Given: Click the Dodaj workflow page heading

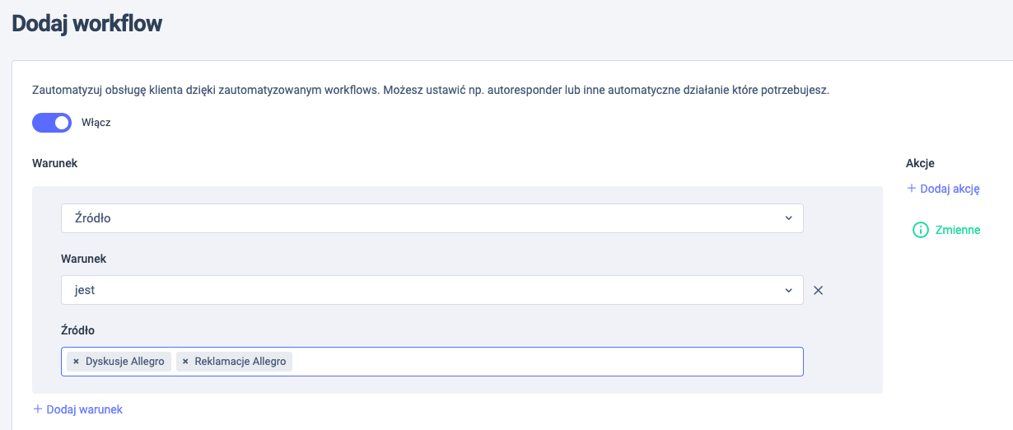Looking at the screenshot, I should coord(87,23).
